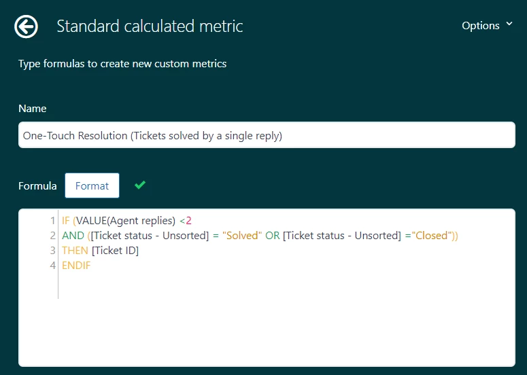Click line number 4 in editor gutter
This screenshot has width=527, height=375.
coord(52,266)
